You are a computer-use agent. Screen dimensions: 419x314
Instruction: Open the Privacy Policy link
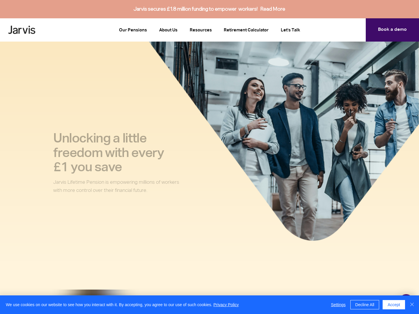click(226, 305)
